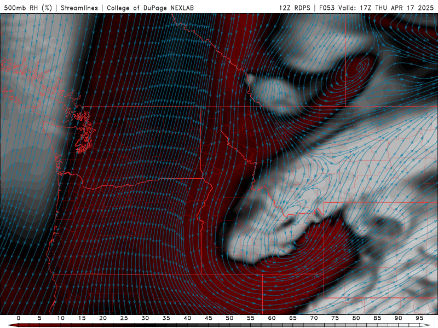Click the colorbar value label 80
This screenshot has width=438, height=328.
pyautogui.click(x=356, y=318)
